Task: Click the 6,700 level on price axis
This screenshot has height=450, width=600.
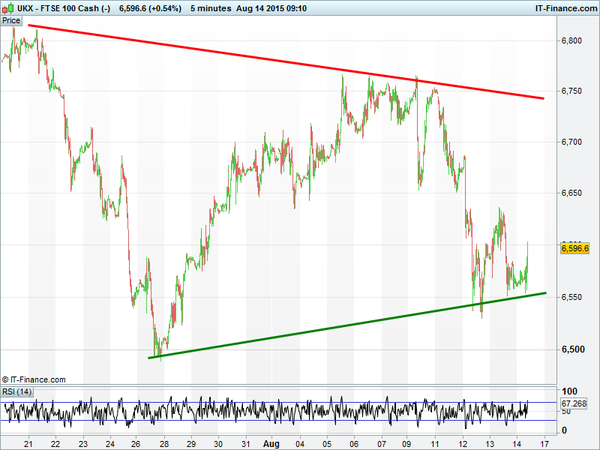Action: [x=572, y=142]
